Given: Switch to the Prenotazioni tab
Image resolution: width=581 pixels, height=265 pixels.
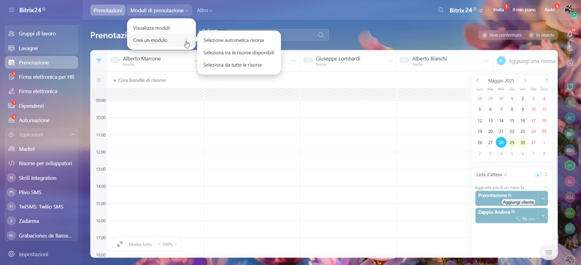Looking at the screenshot, I should pos(108,10).
